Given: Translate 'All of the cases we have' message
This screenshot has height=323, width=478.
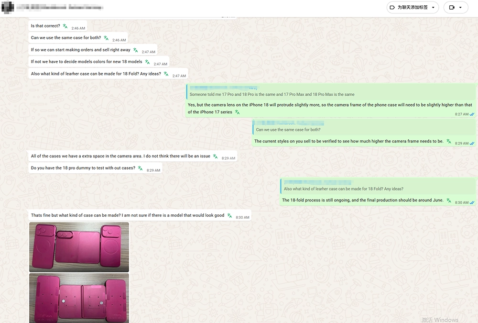Looking at the screenshot, I should [215, 156].
